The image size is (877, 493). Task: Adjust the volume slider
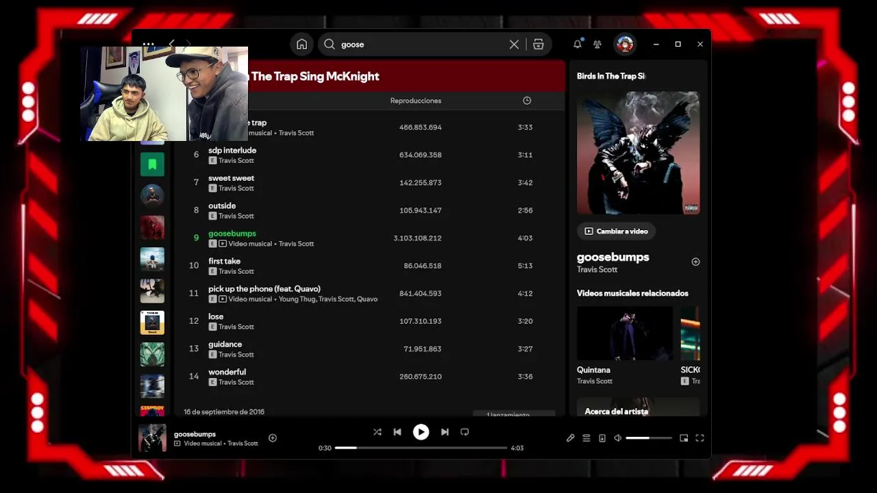pos(648,438)
